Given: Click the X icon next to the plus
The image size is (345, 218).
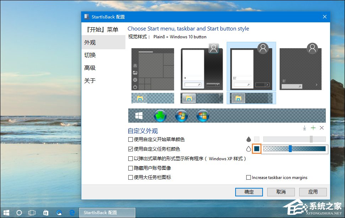Looking at the screenshot, I should coord(322,128).
